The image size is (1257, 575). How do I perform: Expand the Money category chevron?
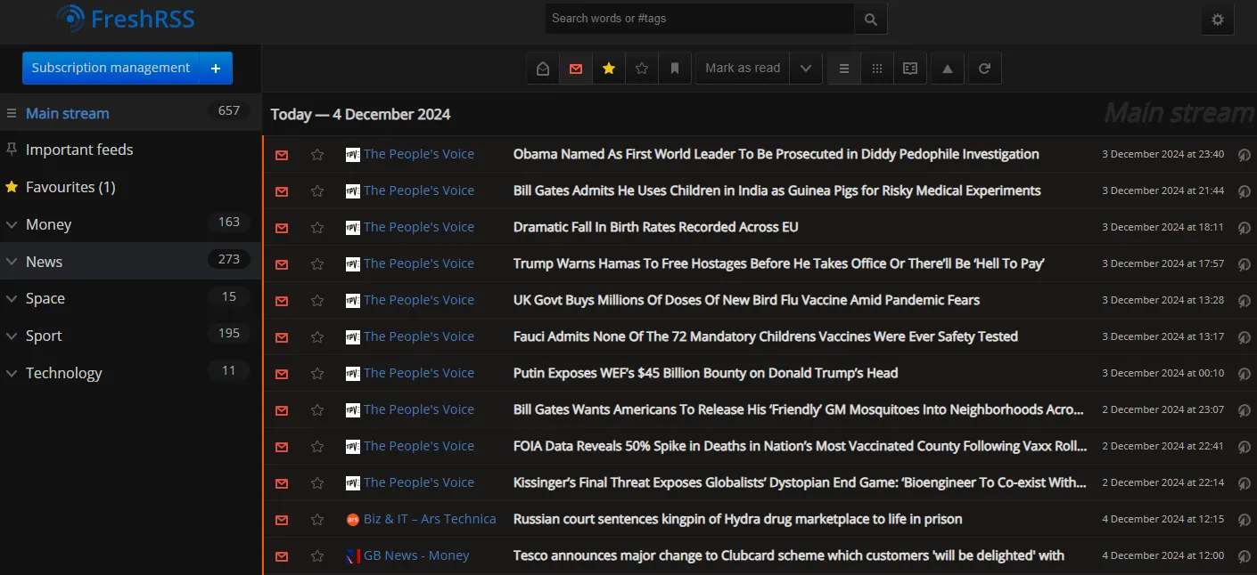[12, 225]
